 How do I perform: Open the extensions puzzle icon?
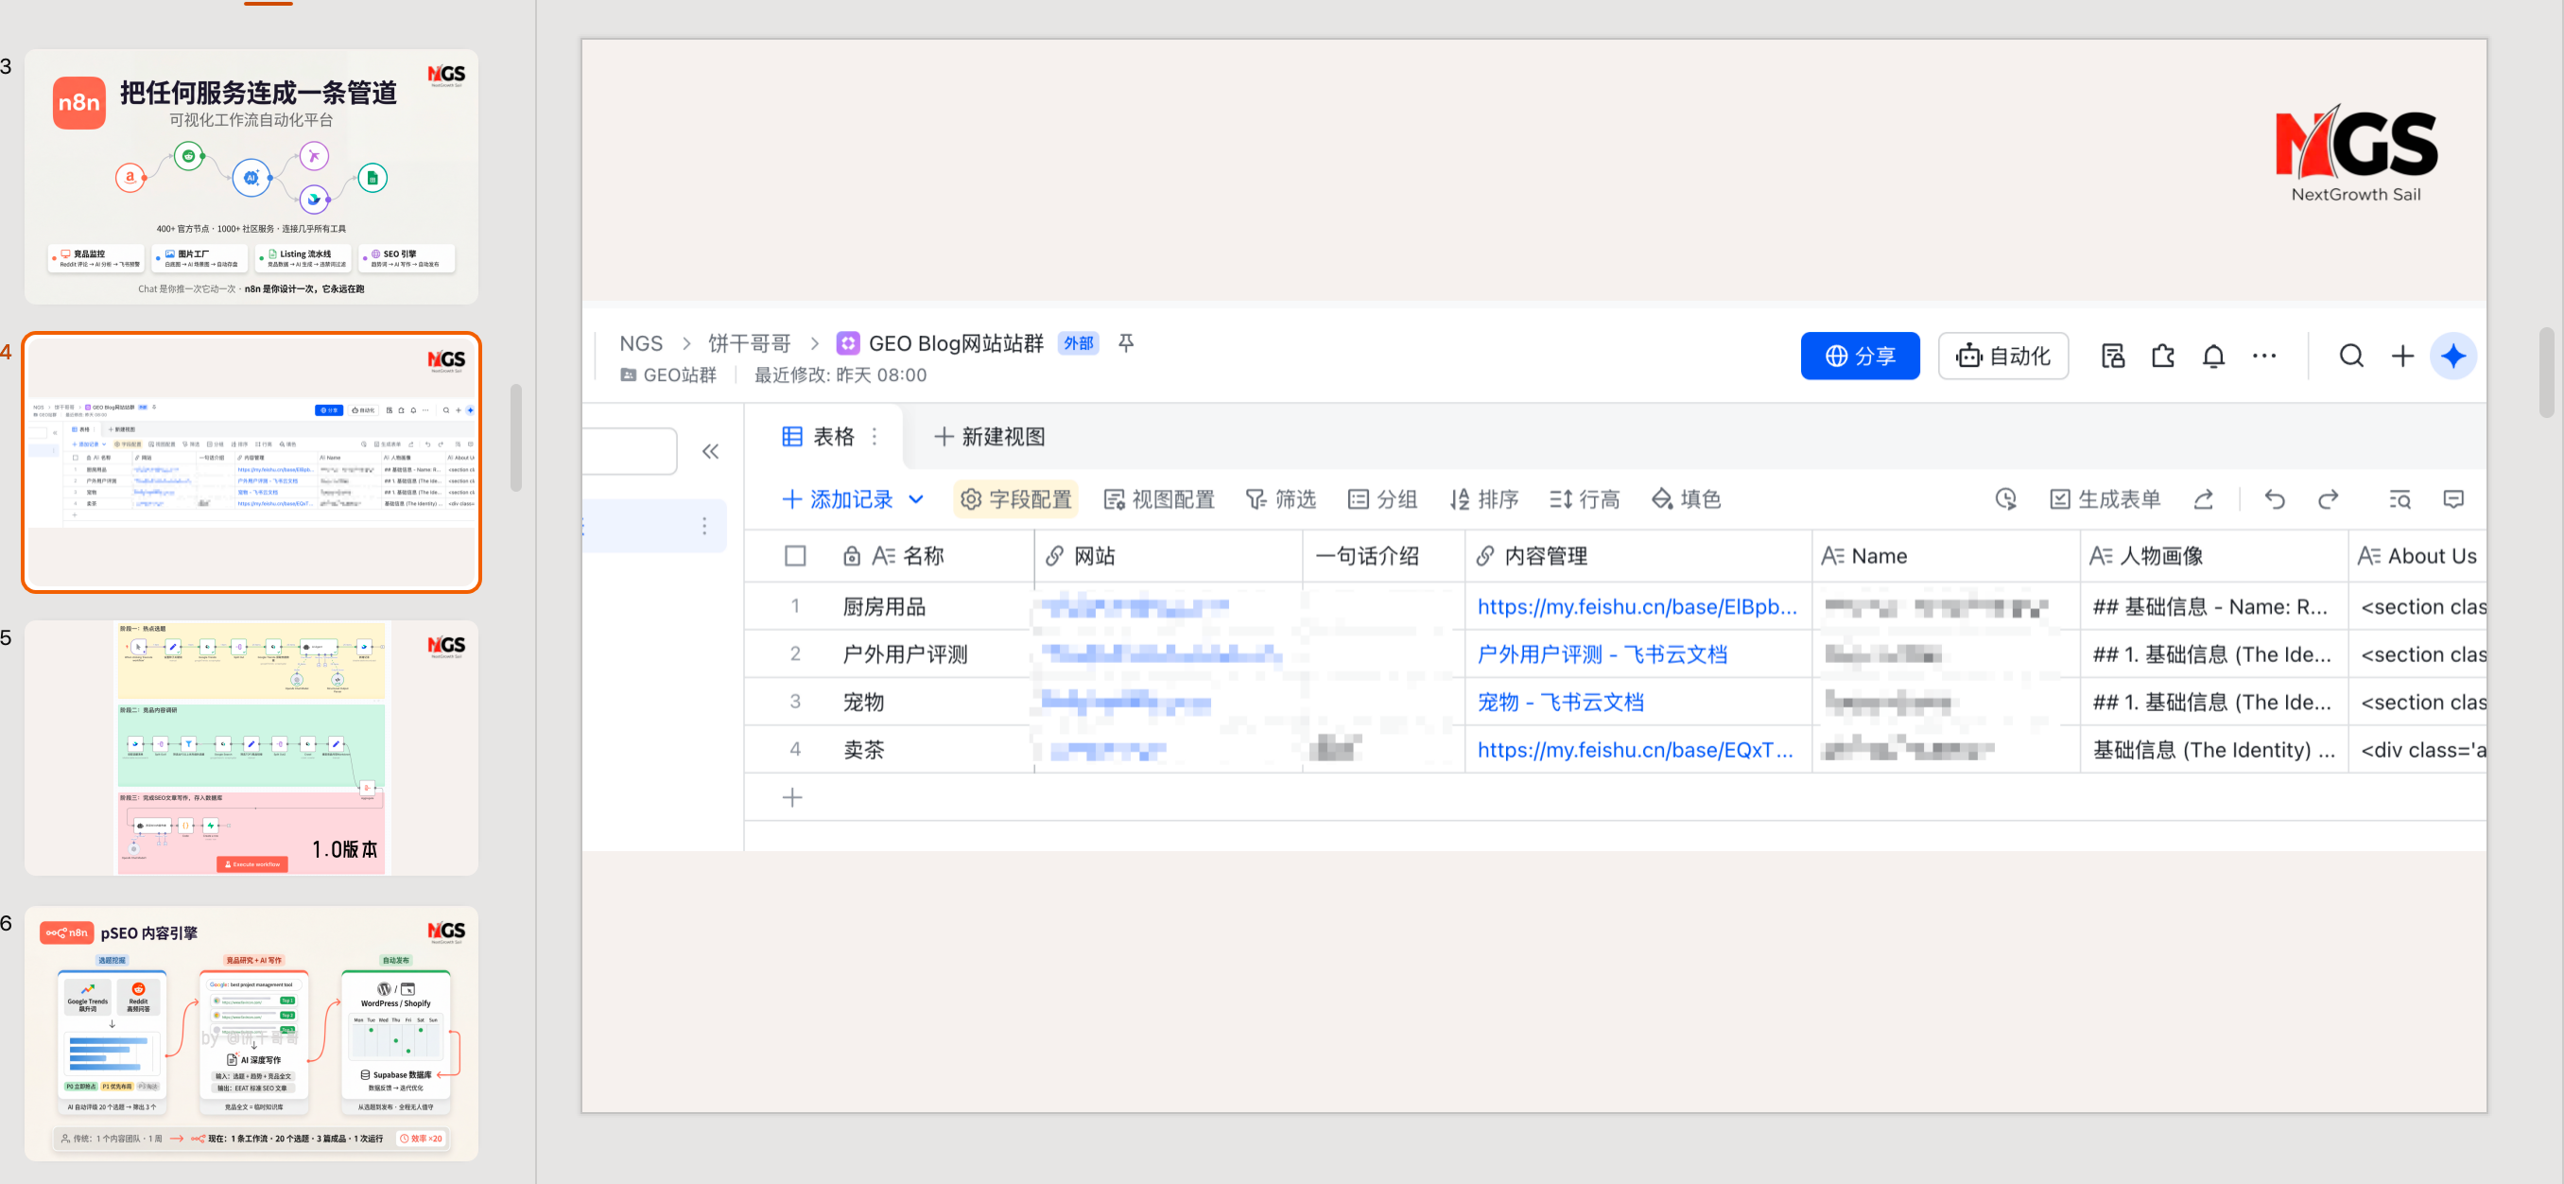[x=2163, y=357]
